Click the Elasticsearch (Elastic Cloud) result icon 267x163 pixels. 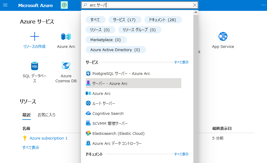tap(88, 133)
